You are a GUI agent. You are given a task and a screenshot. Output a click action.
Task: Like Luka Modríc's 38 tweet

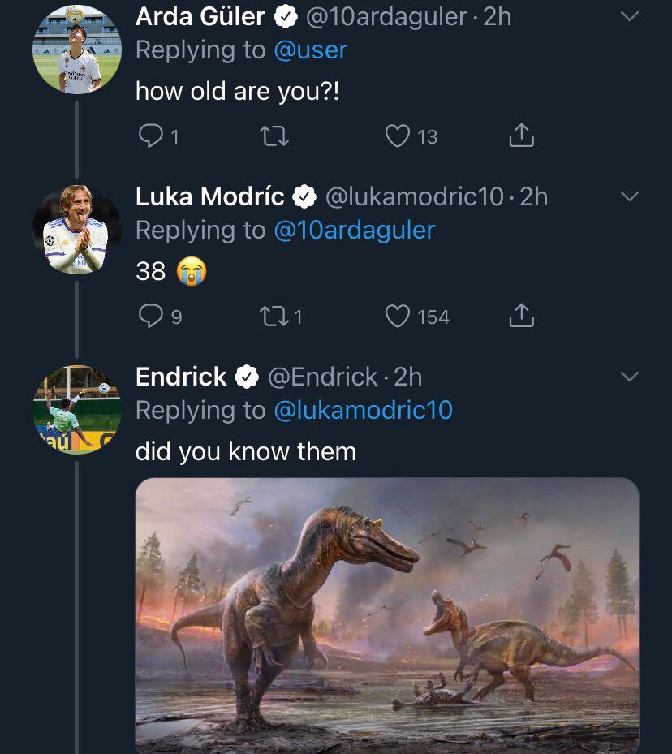pos(398,317)
